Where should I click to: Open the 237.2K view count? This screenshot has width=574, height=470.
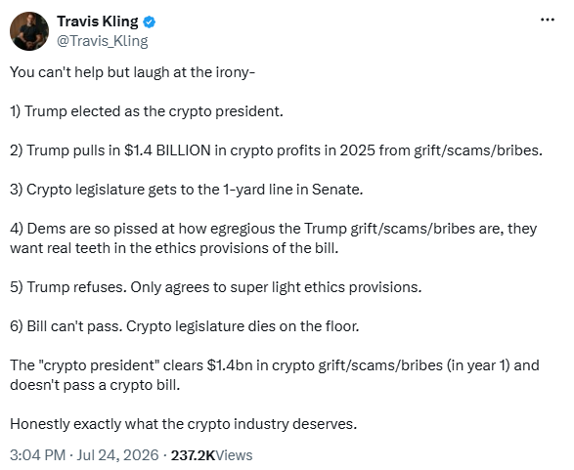(193, 455)
